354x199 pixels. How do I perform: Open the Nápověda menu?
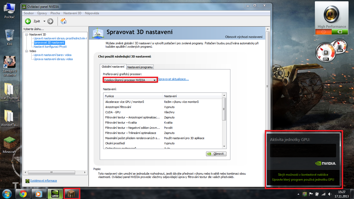[92, 13]
